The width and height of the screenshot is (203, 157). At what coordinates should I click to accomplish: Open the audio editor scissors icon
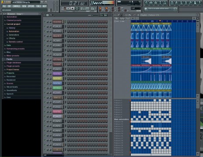[x=186, y=3]
